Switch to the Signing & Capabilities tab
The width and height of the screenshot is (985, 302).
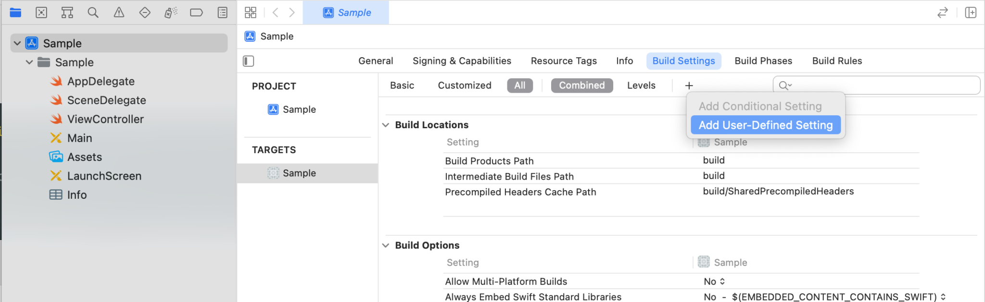[x=461, y=61]
